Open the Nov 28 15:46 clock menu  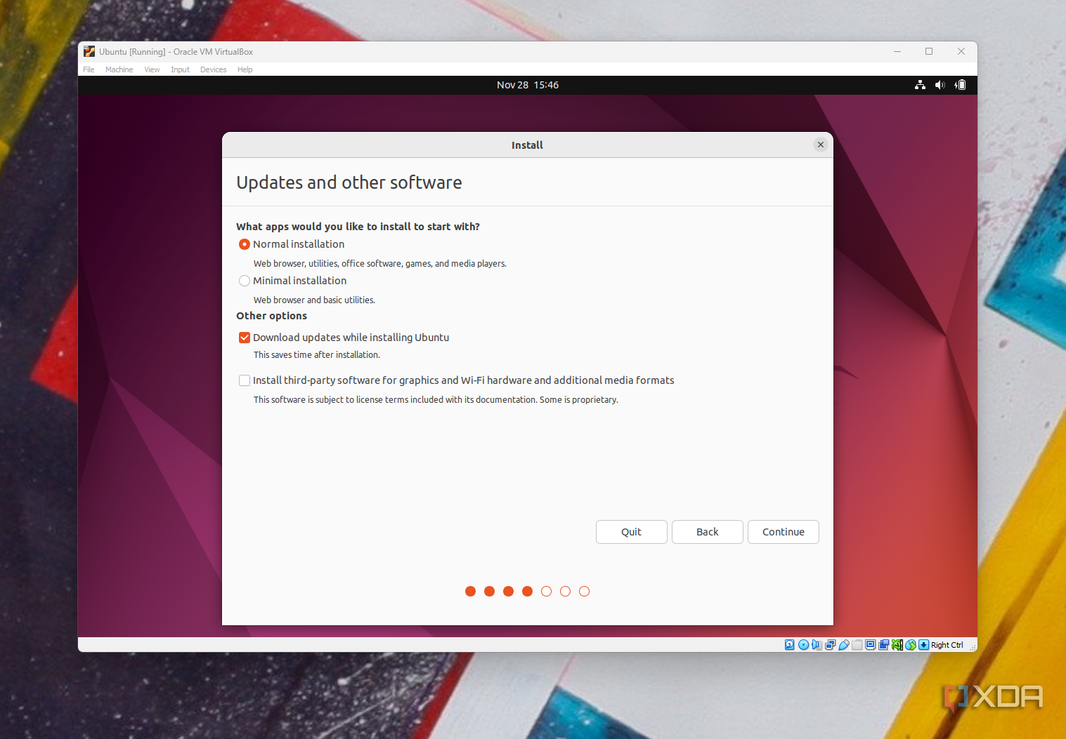click(528, 85)
